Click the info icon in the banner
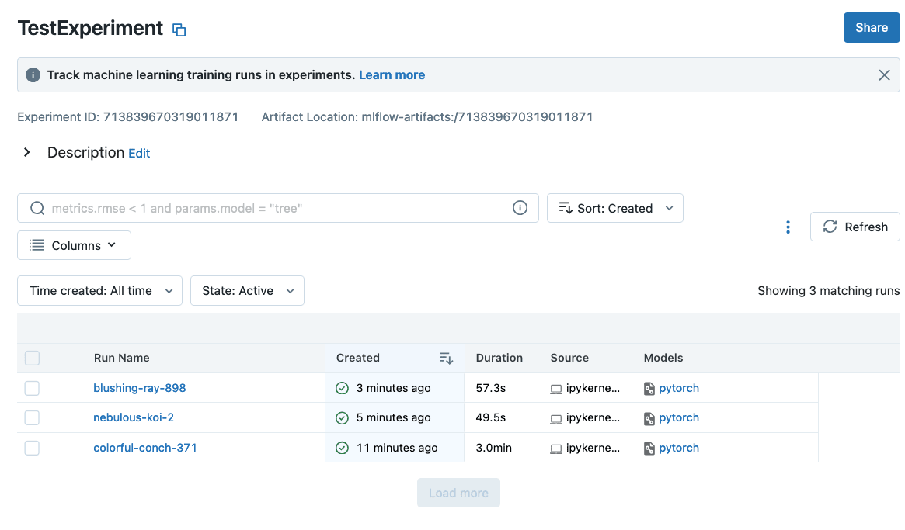The height and width of the screenshot is (530, 905). point(33,75)
